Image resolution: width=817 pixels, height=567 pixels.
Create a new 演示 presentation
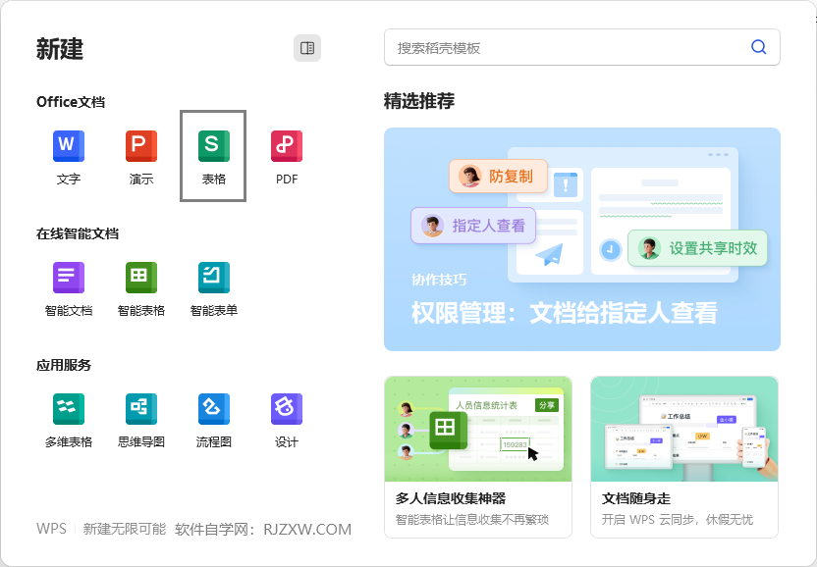coord(141,156)
